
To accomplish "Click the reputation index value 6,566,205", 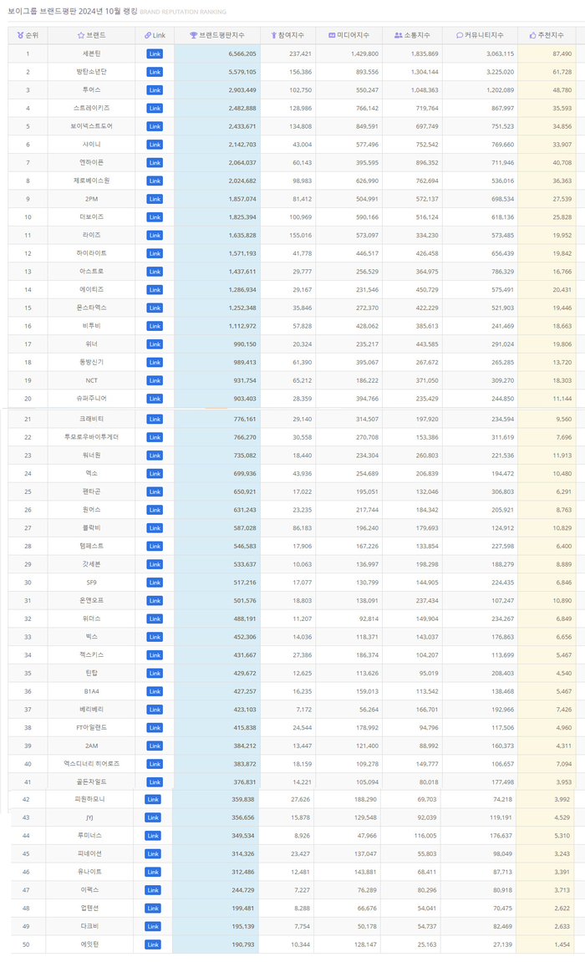I will (x=242, y=54).
